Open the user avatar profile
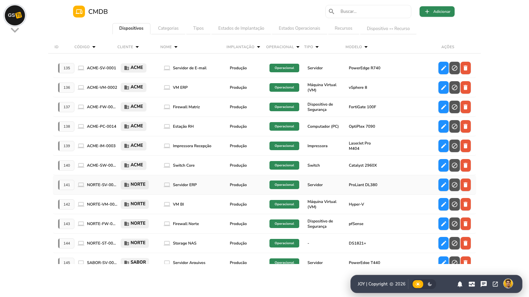The width and height of the screenshot is (529, 297). 508,283
